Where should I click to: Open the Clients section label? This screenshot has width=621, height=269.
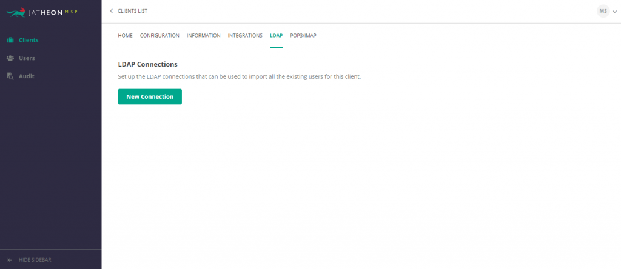pos(29,40)
